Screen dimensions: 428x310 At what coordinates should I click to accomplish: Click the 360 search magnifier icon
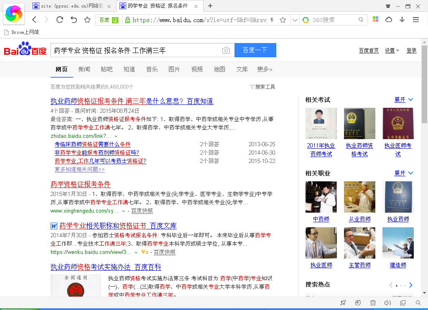click(x=361, y=20)
